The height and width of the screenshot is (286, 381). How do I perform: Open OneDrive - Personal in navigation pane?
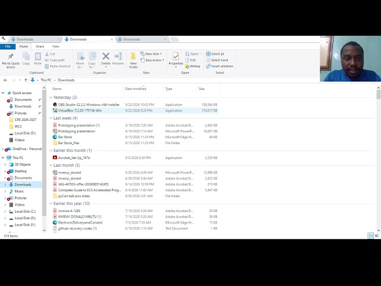(x=27, y=149)
